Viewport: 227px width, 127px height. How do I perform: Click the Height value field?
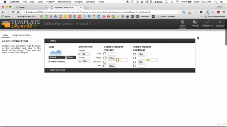pos(86,54)
